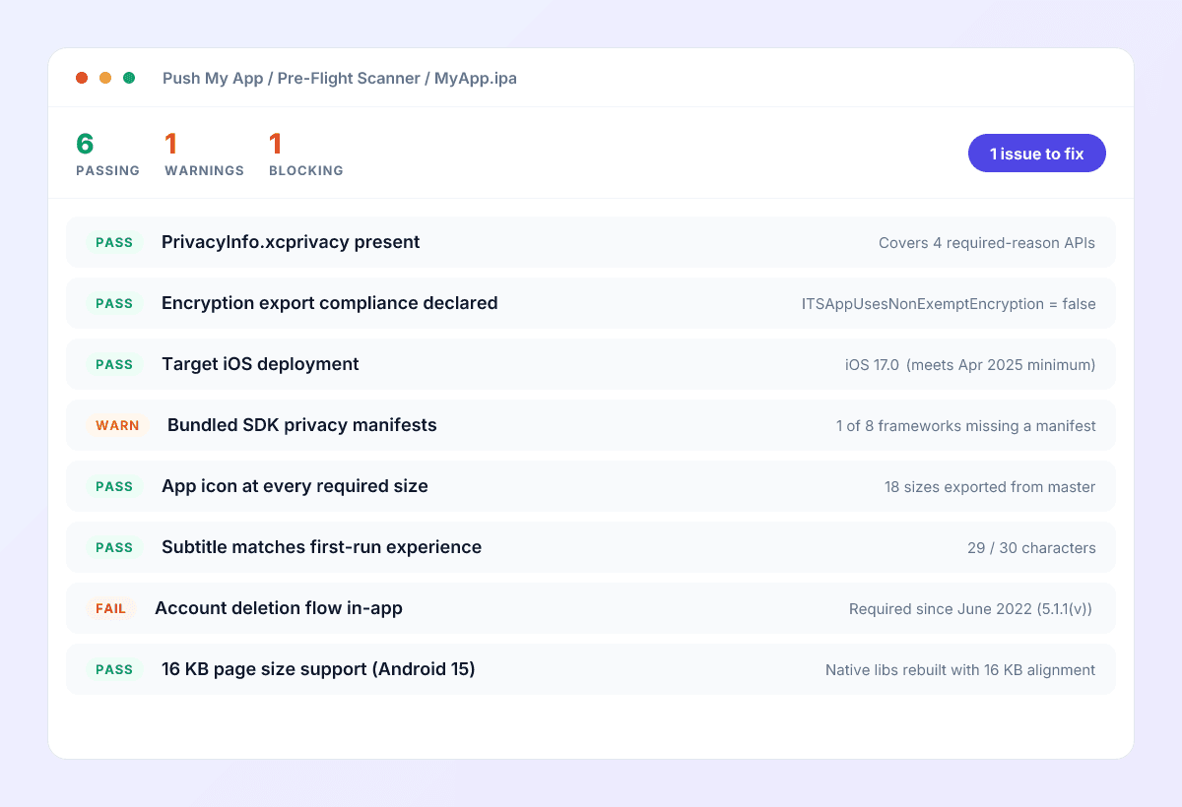Click the PASS badge on Target iOS deployment
Screen dimensions: 1182x807
[113, 364]
